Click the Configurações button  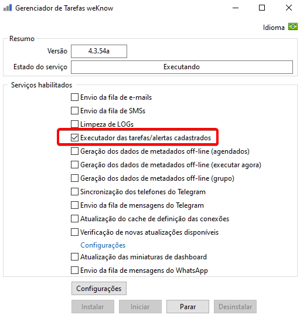click(x=99, y=288)
